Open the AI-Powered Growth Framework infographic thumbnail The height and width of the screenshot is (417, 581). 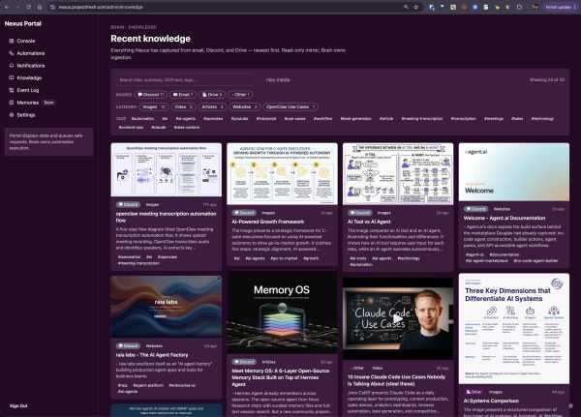(x=282, y=174)
